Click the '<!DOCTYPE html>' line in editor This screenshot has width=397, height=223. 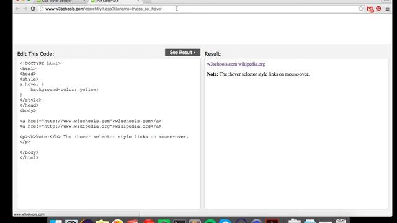[40, 63]
